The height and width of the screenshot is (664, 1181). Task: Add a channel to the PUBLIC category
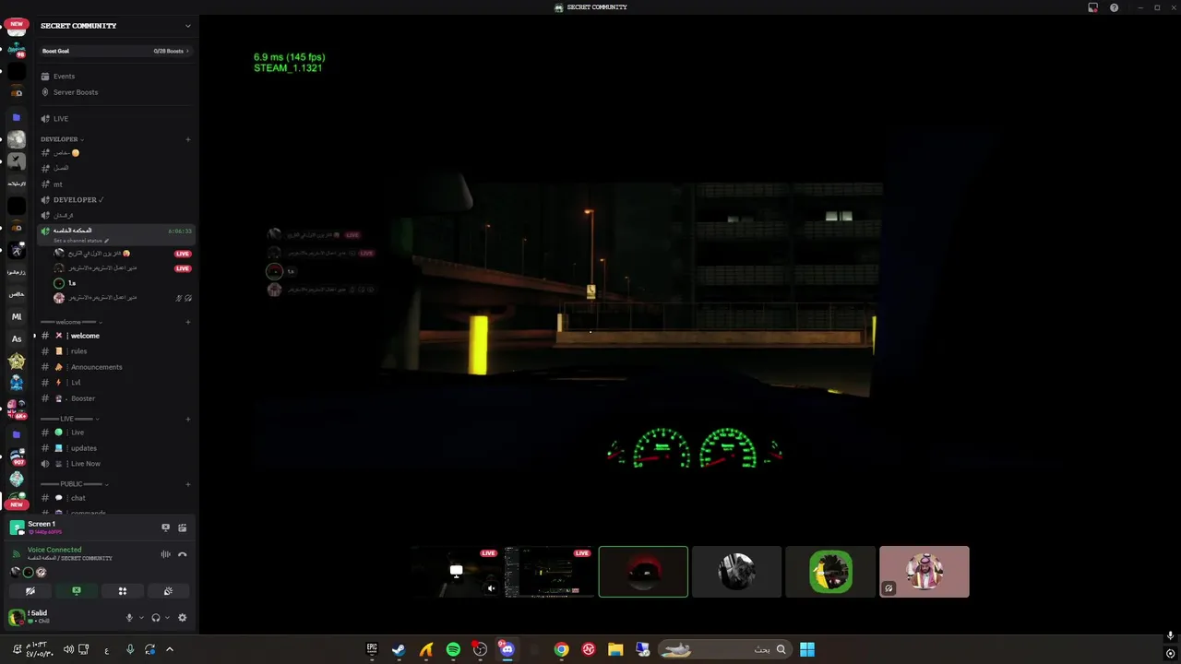[x=188, y=484]
